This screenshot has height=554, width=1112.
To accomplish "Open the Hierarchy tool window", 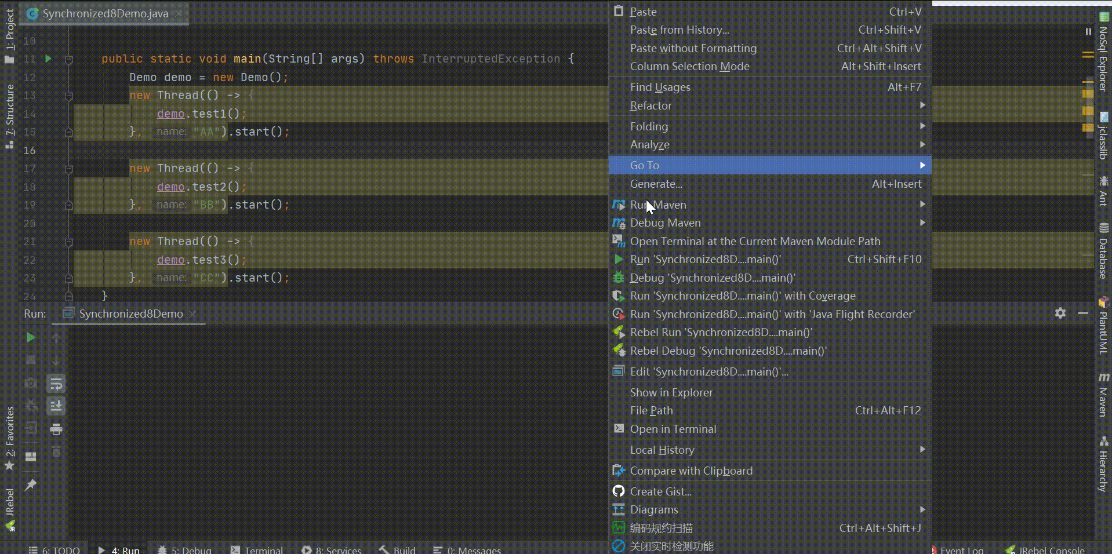I will (1103, 464).
